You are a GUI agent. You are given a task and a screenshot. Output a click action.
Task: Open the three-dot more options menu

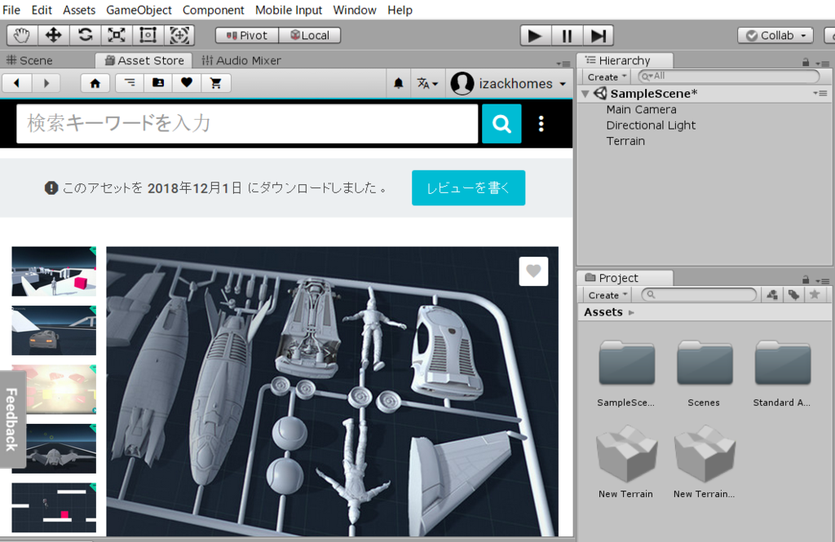click(541, 124)
